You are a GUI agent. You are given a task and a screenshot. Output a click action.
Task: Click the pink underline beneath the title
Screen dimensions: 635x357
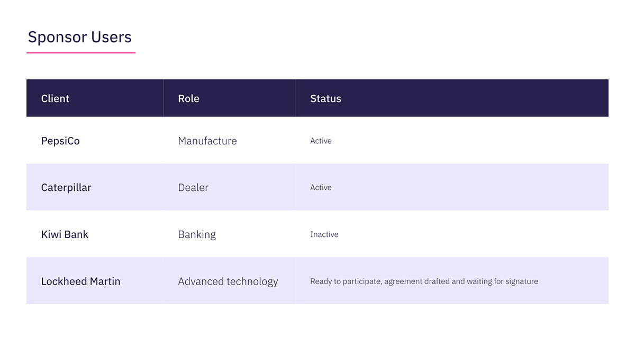click(81, 52)
